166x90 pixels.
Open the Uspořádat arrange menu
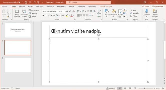[114, 13]
